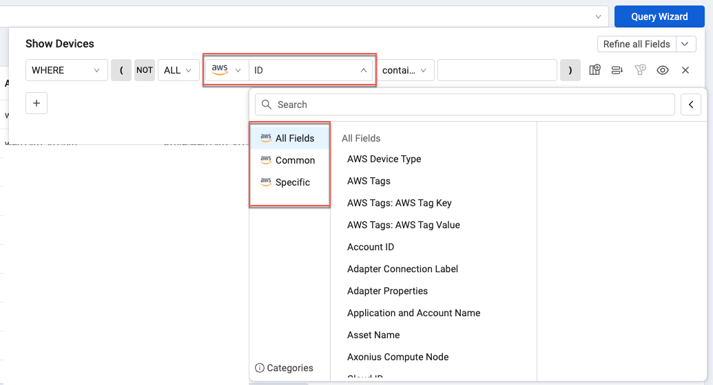
Task: Choose the Account ID field
Action: pos(371,247)
